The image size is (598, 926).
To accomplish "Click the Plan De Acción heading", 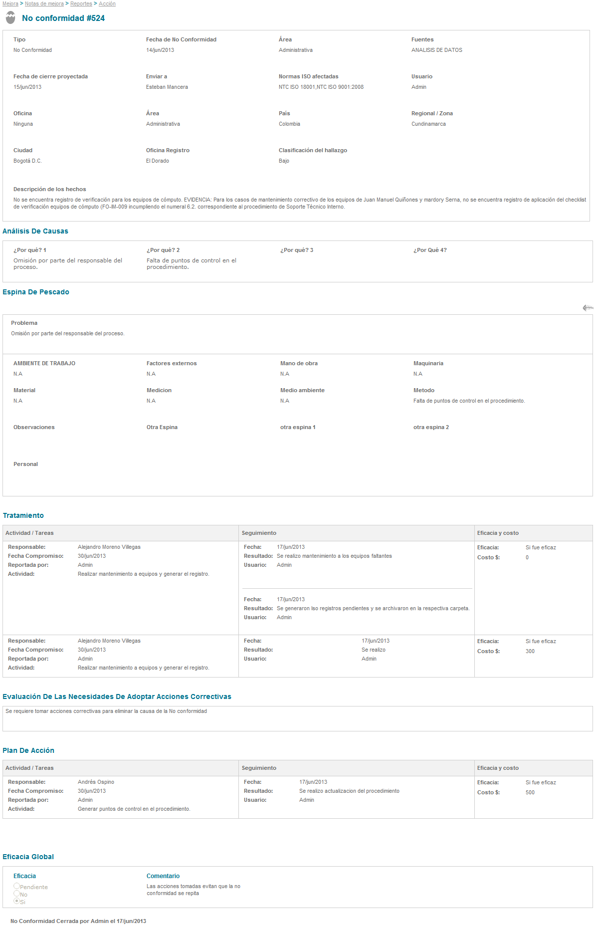I will pos(28,750).
